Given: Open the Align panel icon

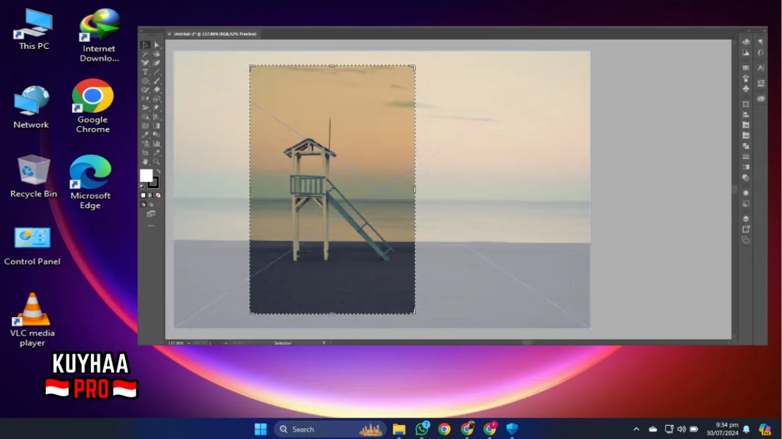Looking at the screenshot, I should click(x=745, y=114).
